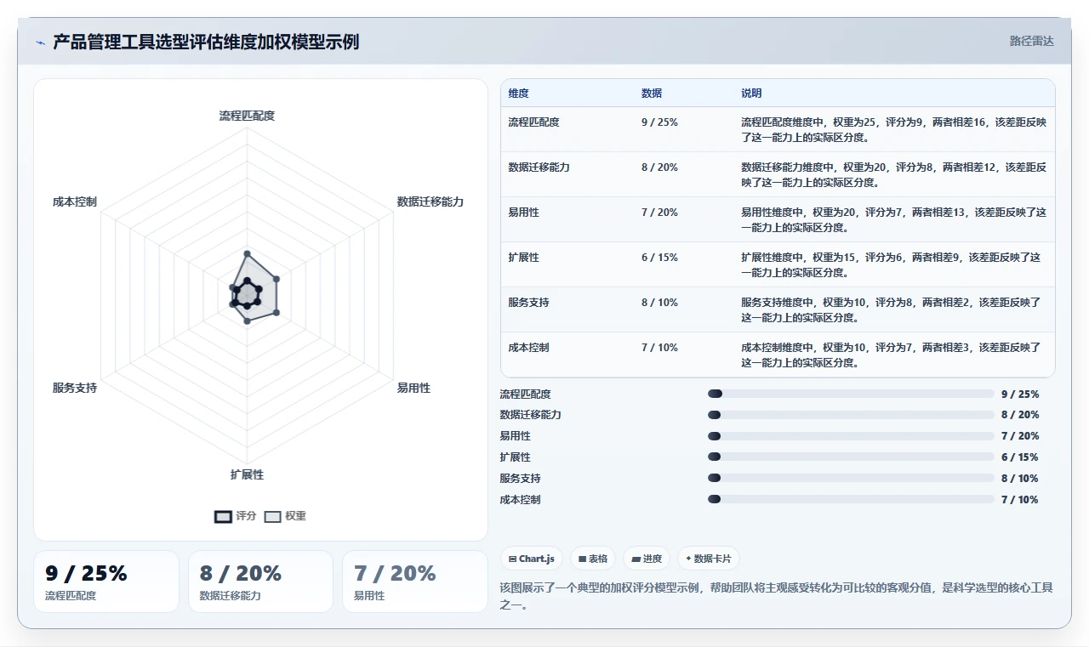Click the 成本控制 row description text

pyautogui.click(x=891, y=355)
